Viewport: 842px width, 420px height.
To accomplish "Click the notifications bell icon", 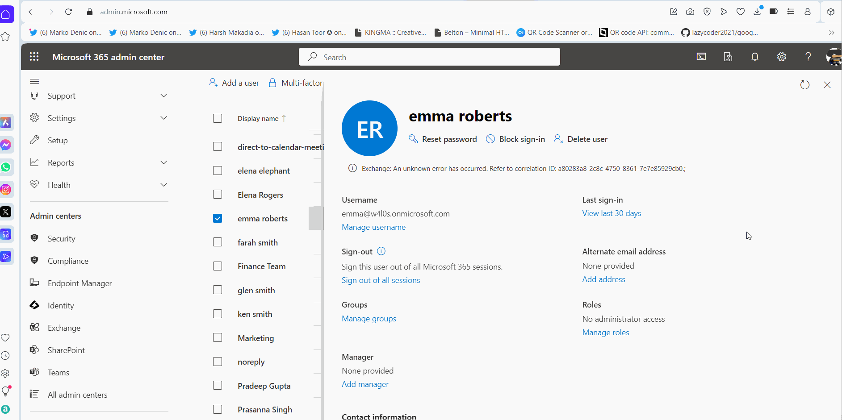I will [755, 57].
